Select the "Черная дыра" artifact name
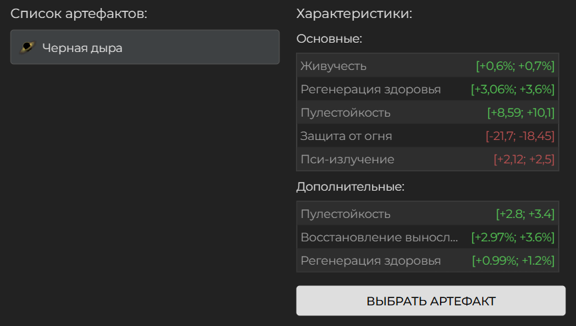Image resolution: width=576 pixels, height=326 pixels. 82,48
